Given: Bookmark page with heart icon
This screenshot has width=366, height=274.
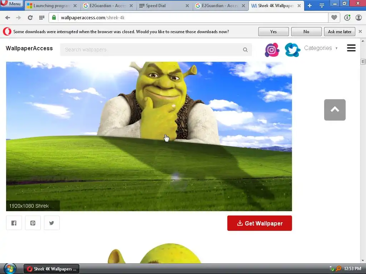Looking at the screenshot, I should pyautogui.click(x=334, y=17).
